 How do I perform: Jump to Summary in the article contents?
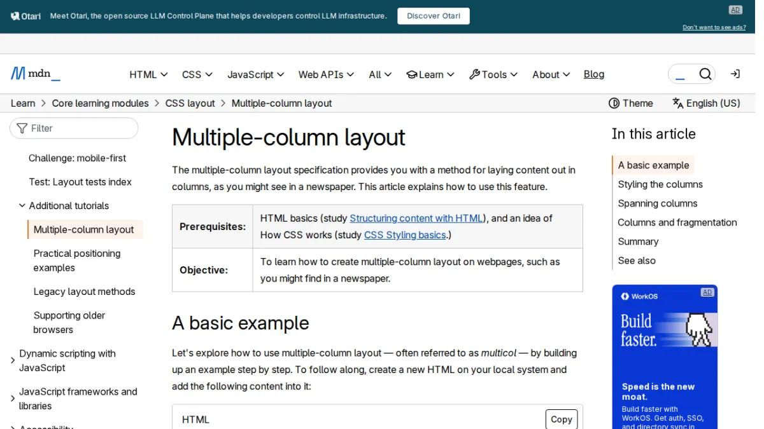[638, 242]
